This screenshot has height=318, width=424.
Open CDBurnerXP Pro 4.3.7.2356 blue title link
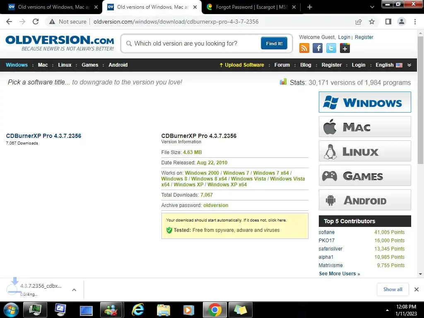click(43, 136)
